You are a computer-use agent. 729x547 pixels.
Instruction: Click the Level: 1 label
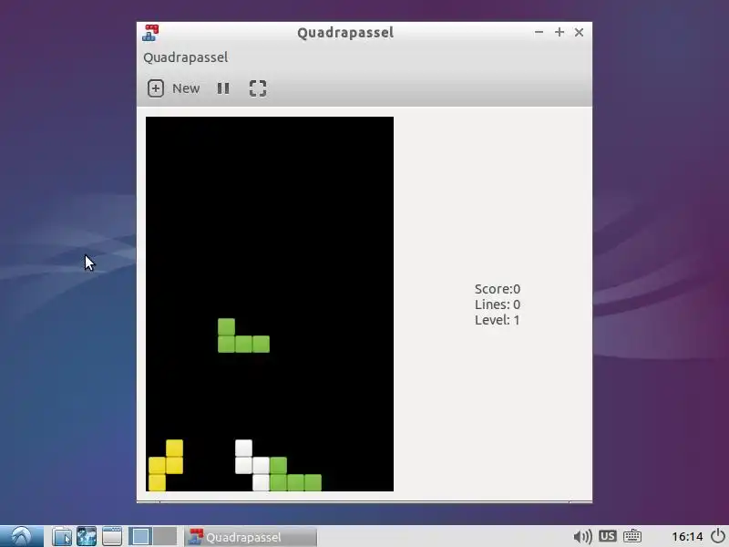tap(497, 320)
